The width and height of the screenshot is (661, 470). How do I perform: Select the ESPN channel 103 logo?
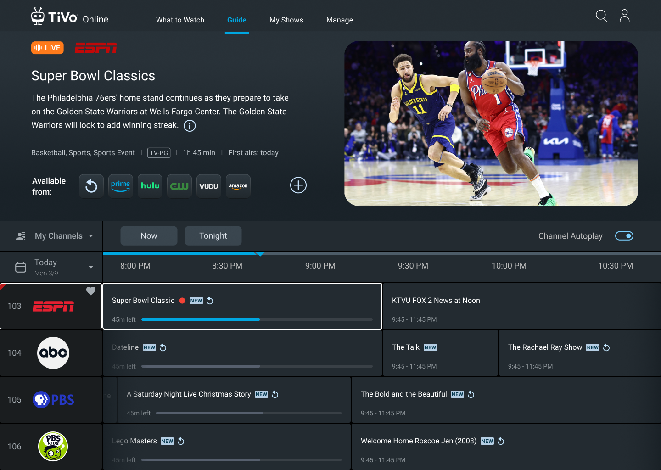pos(53,307)
